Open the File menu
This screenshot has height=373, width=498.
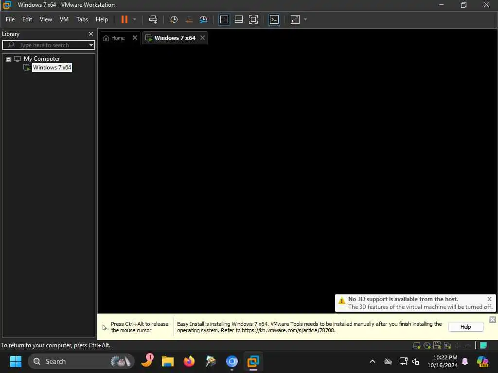point(10,19)
